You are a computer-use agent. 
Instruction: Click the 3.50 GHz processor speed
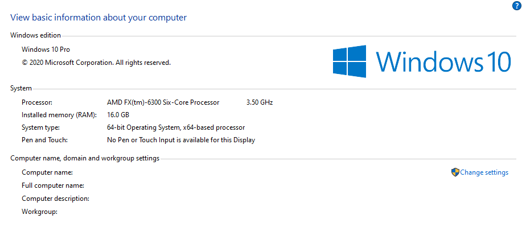pos(260,102)
